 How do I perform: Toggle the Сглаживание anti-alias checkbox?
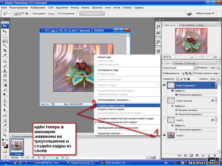click(x=59, y=14)
